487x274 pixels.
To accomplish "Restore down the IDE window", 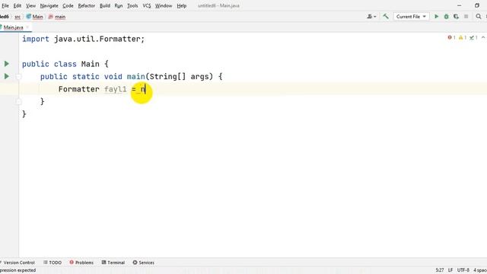I will click(x=477, y=5).
